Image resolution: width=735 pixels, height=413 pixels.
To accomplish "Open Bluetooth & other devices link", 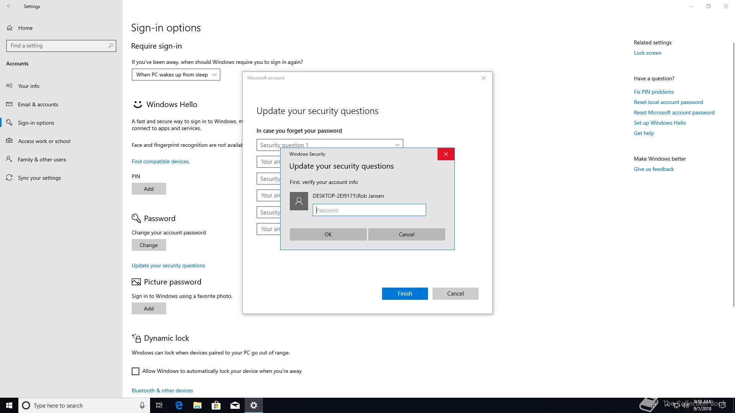I will click(162, 390).
